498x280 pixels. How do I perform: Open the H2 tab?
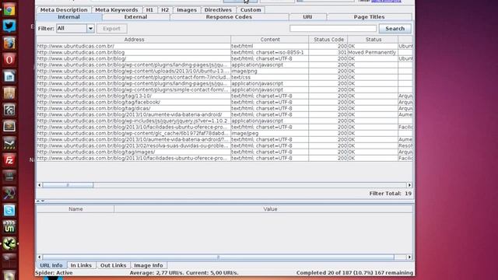coord(165,10)
